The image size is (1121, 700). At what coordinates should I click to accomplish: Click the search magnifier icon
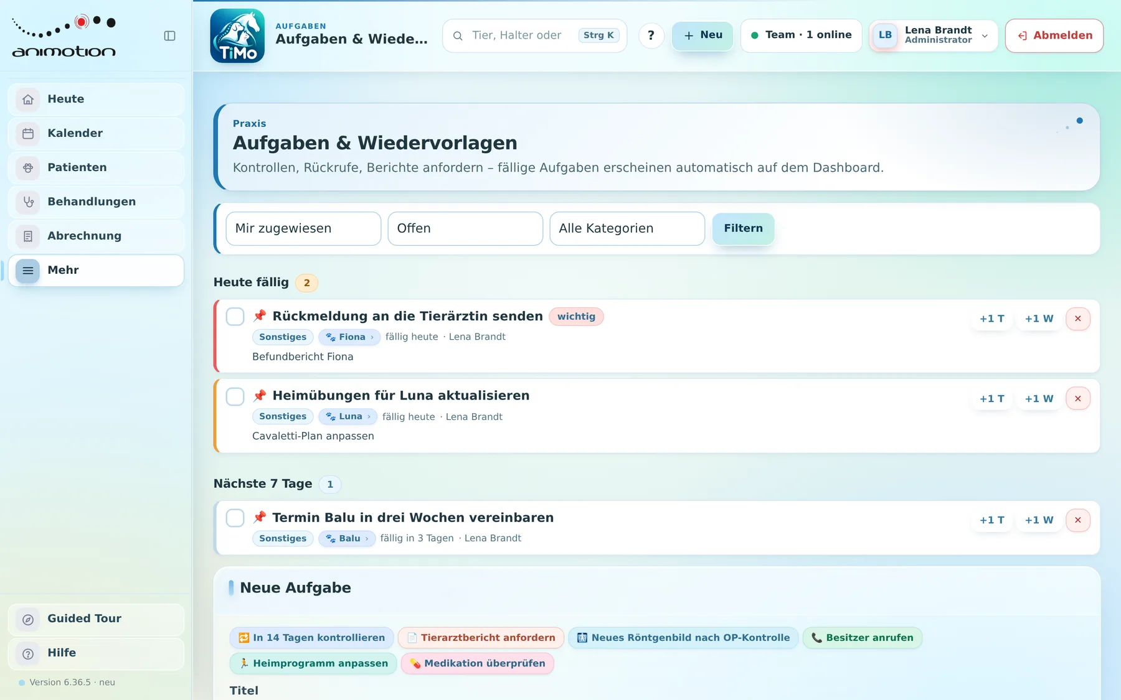pos(458,36)
